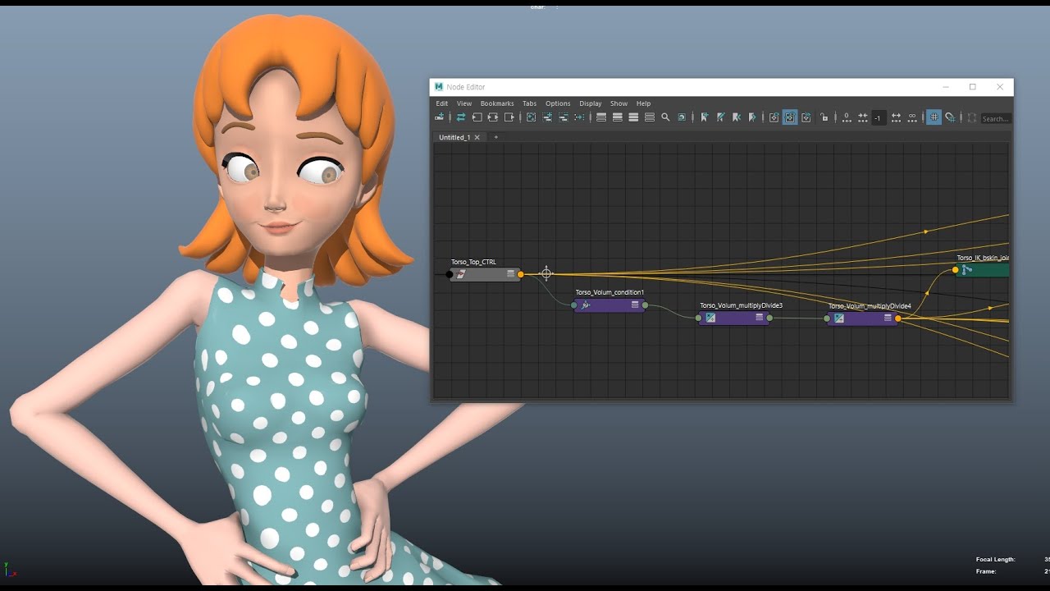Graph output connections of selected nodes
Screen dimensions: 1050x591
[x=509, y=117]
